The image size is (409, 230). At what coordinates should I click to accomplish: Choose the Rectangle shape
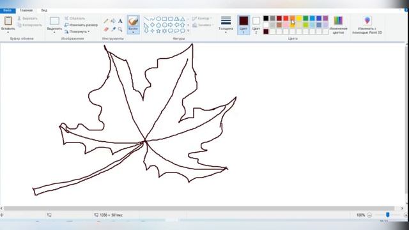[164, 19]
